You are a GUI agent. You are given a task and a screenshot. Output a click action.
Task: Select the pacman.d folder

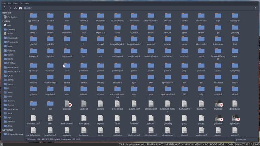84,67
